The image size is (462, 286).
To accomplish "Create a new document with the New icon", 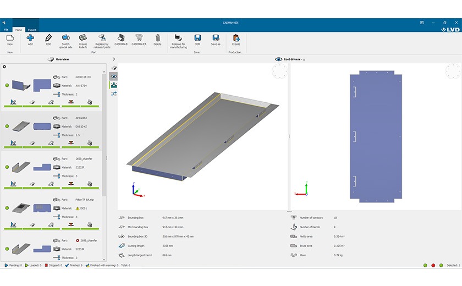I will click(x=10, y=38).
